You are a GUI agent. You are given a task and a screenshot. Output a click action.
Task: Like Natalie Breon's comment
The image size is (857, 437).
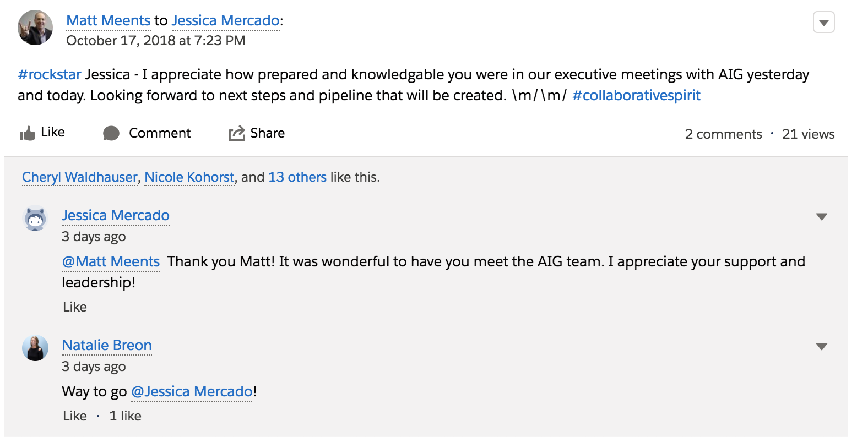click(75, 416)
